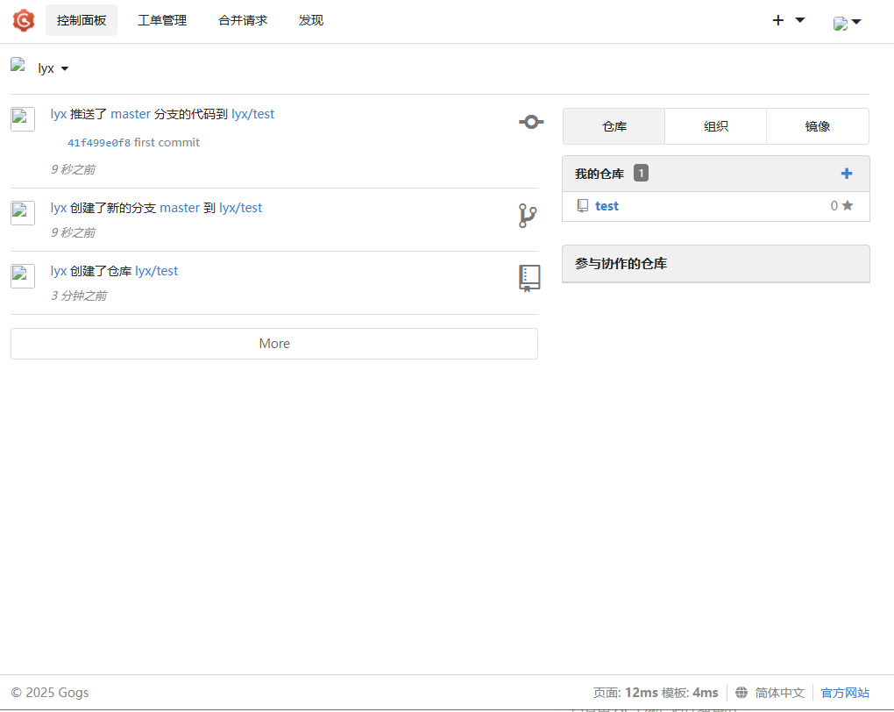894x712 pixels.
Task: Click the blue plus to add repository
Action: tap(847, 174)
